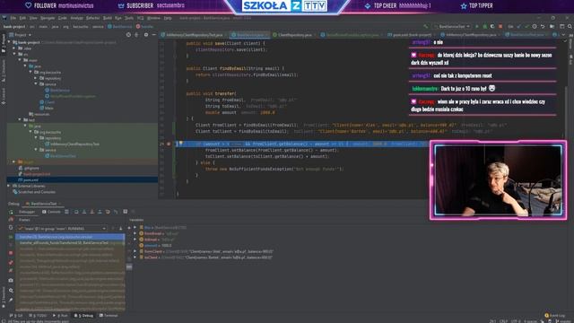Expand the External Libraries node
Screen dimensions: 574x323
[9, 186]
